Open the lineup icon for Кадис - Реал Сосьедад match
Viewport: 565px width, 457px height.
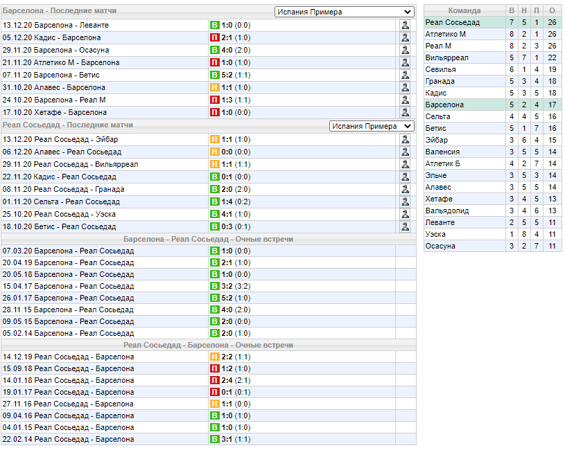point(405,177)
